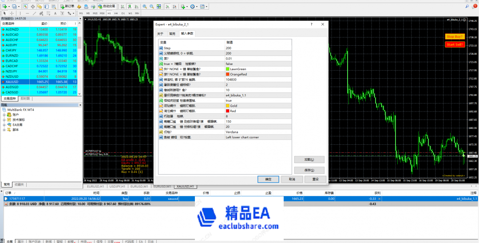The height and width of the screenshot is (243, 479).
Task: Expand the EA交易 tree node
Action: click(4, 125)
